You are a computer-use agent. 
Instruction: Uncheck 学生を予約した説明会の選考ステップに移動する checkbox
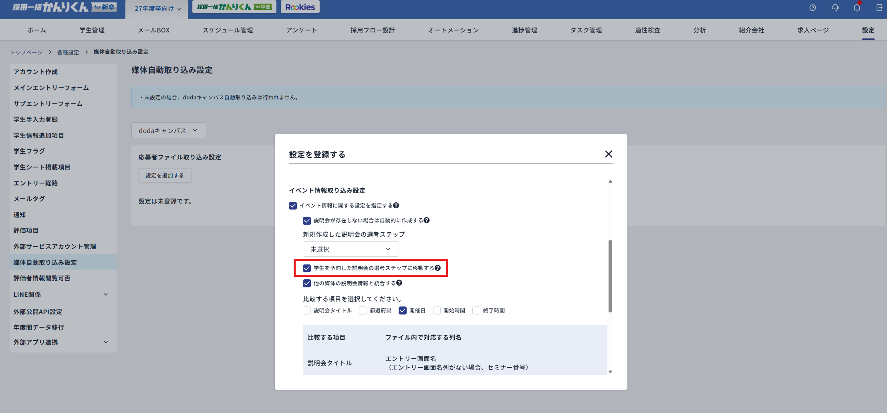tap(307, 268)
